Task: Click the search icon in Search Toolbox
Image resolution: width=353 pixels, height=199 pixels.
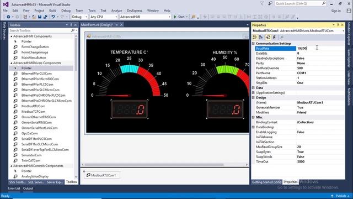Action: pyautogui.click(x=73, y=30)
